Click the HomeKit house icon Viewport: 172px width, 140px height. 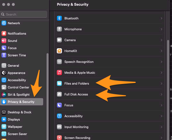[x=59, y=51]
